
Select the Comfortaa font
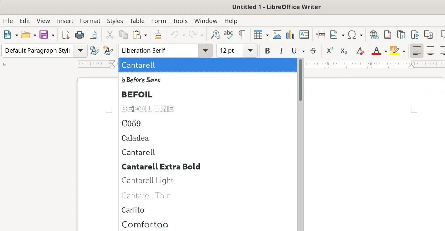145,224
